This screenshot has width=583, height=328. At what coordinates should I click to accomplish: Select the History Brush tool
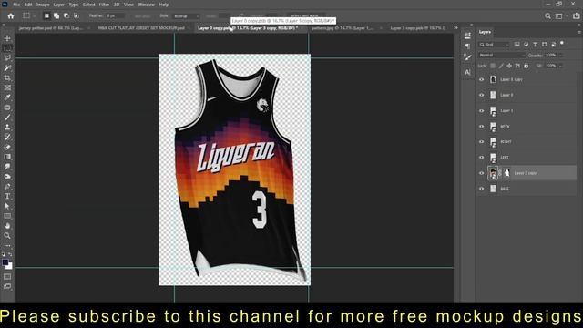[x=7, y=137]
